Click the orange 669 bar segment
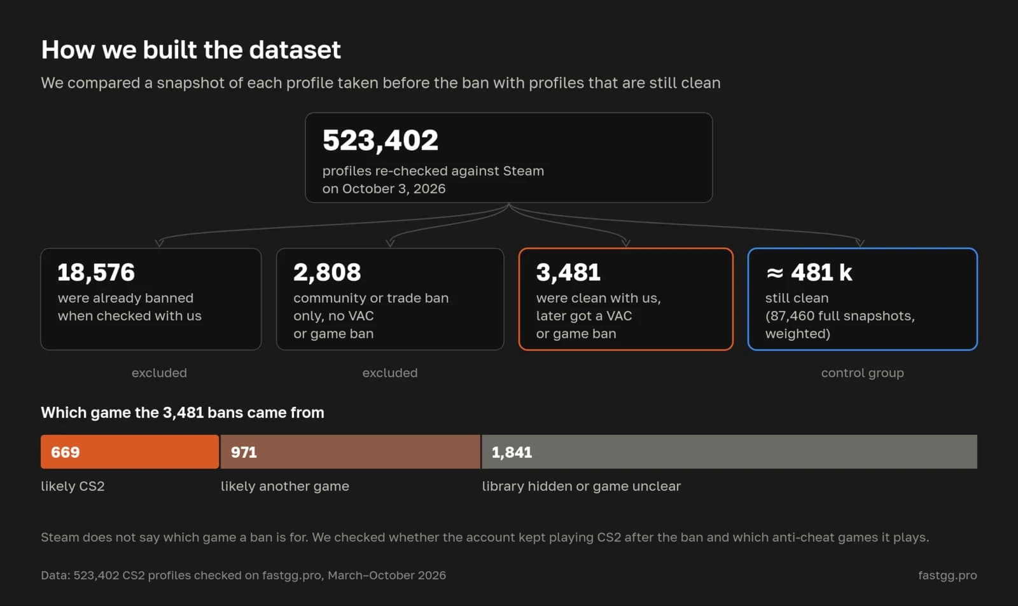The height and width of the screenshot is (606, 1018). [130, 452]
